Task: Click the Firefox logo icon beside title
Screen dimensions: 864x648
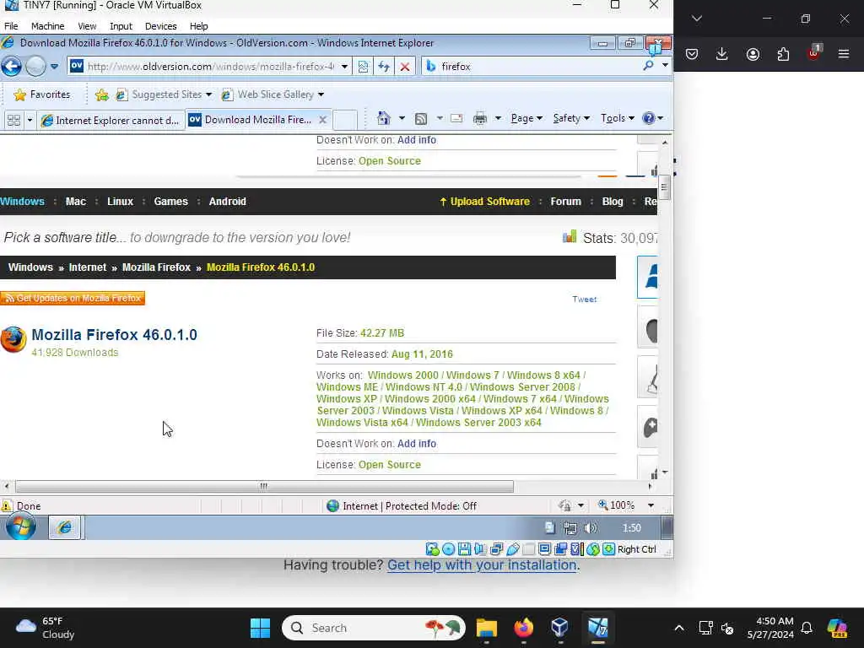Action: pyautogui.click(x=13, y=339)
